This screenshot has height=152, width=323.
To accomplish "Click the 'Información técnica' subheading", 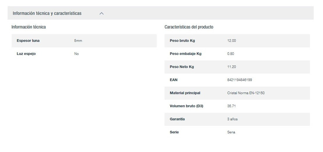I will [28, 27].
